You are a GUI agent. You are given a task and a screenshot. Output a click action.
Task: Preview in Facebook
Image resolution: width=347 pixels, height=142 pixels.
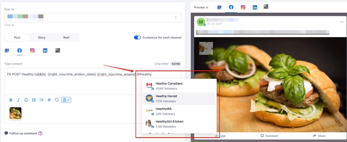(x=231, y=7)
